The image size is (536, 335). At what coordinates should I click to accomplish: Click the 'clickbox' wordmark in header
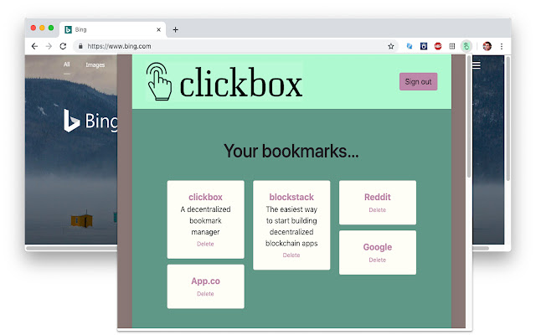tap(240, 82)
